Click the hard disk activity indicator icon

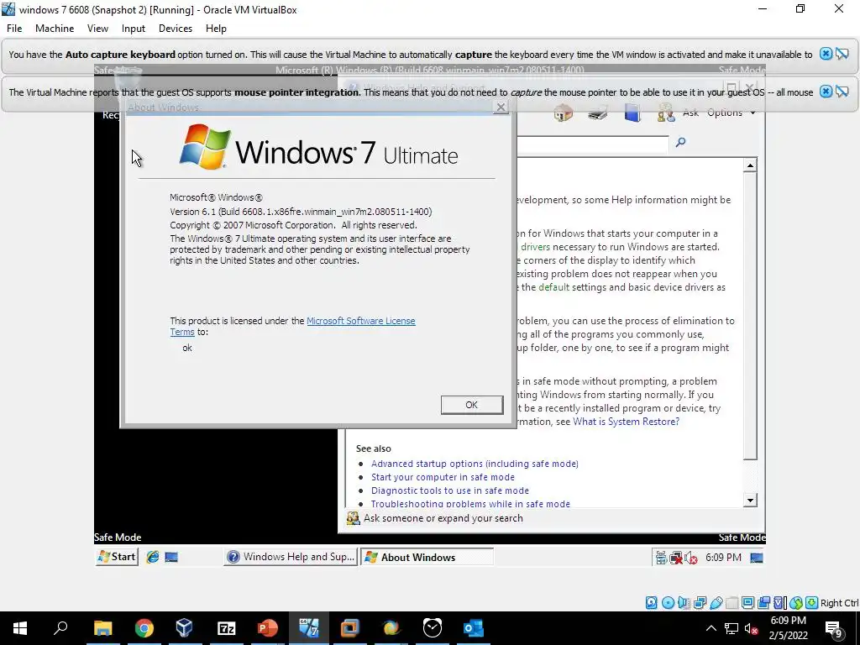click(x=651, y=603)
